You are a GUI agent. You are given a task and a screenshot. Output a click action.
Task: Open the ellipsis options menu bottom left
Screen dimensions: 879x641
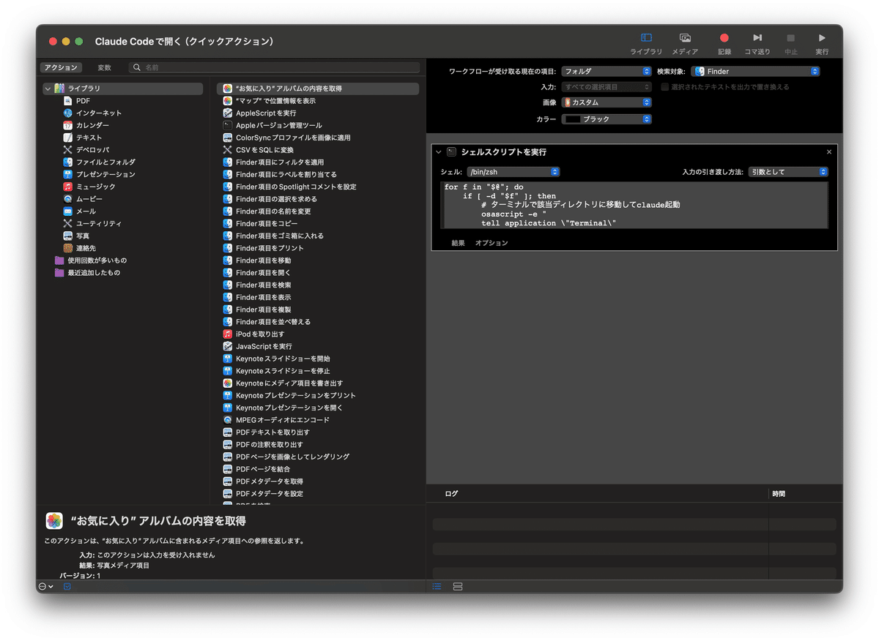point(45,587)
